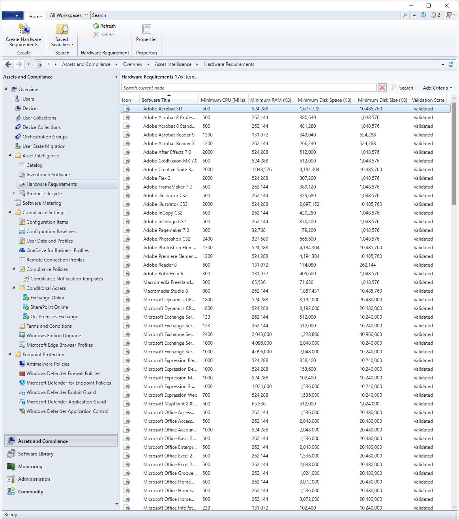Click the Search current node field
459x519 pixels.
[x=249, y=88]
